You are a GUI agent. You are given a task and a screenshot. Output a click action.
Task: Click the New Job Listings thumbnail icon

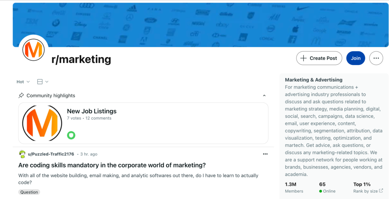pyautogui.click(x=42, y=123)
